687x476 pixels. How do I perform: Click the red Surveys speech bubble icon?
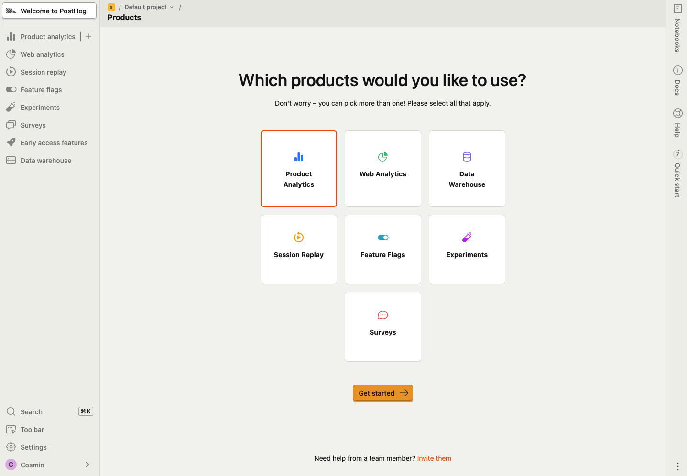[383, 315]
